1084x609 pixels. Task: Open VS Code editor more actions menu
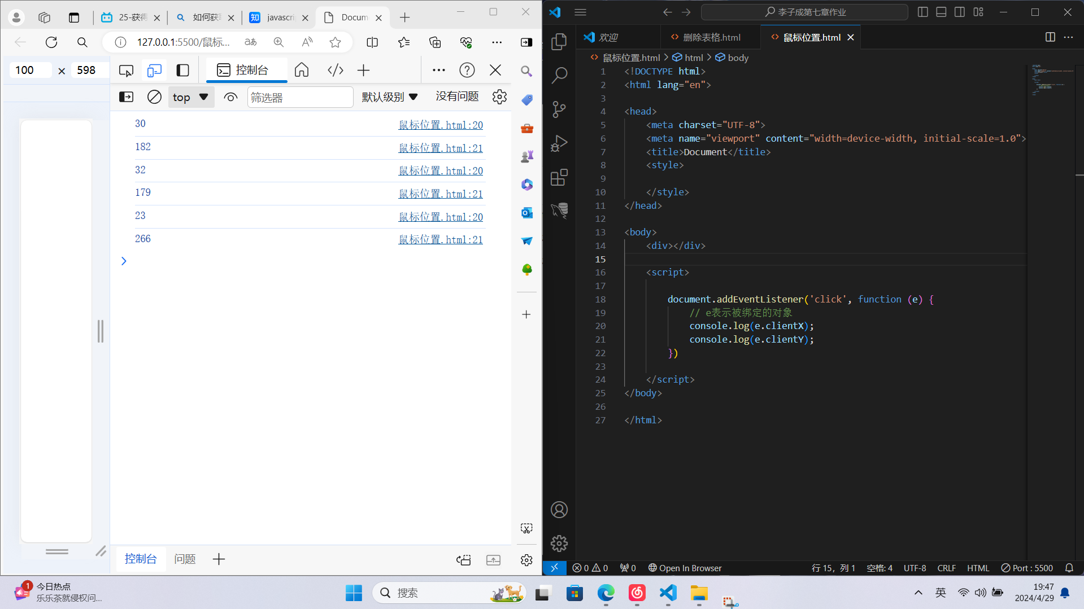[x=1068, y=37]
